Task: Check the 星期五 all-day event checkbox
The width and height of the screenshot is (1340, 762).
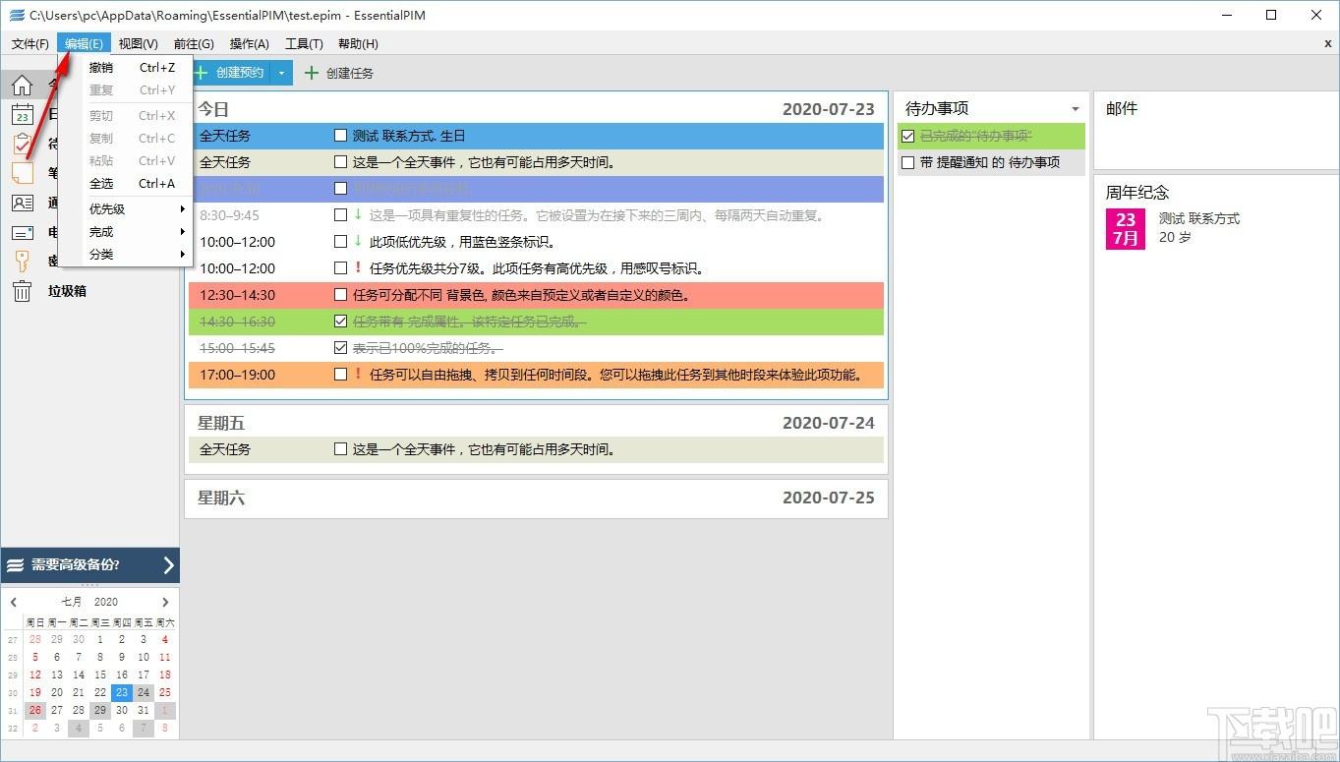Action: click(340, 449)
